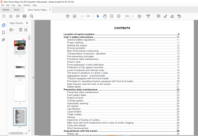Select the Hand pan tool
Image resolution: width=198 pixels, height=136 pixels.
tap(105, 16)
